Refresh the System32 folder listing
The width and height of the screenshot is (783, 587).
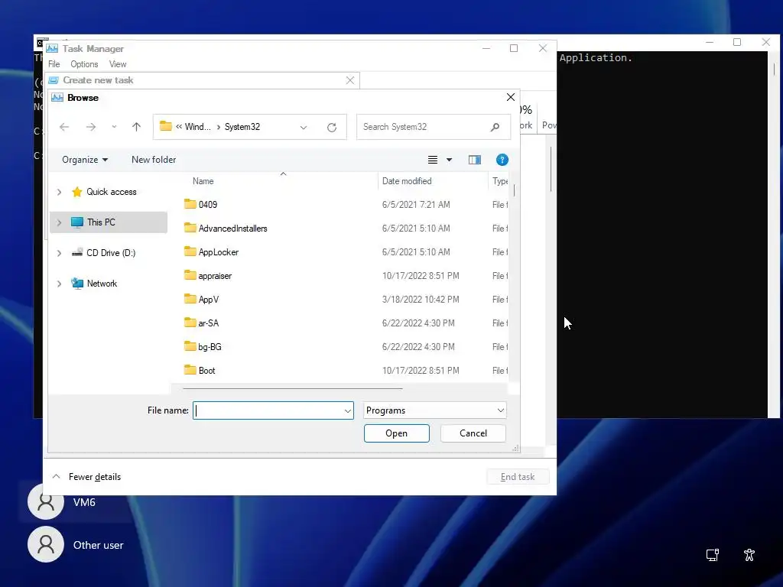tap(332, 128)
